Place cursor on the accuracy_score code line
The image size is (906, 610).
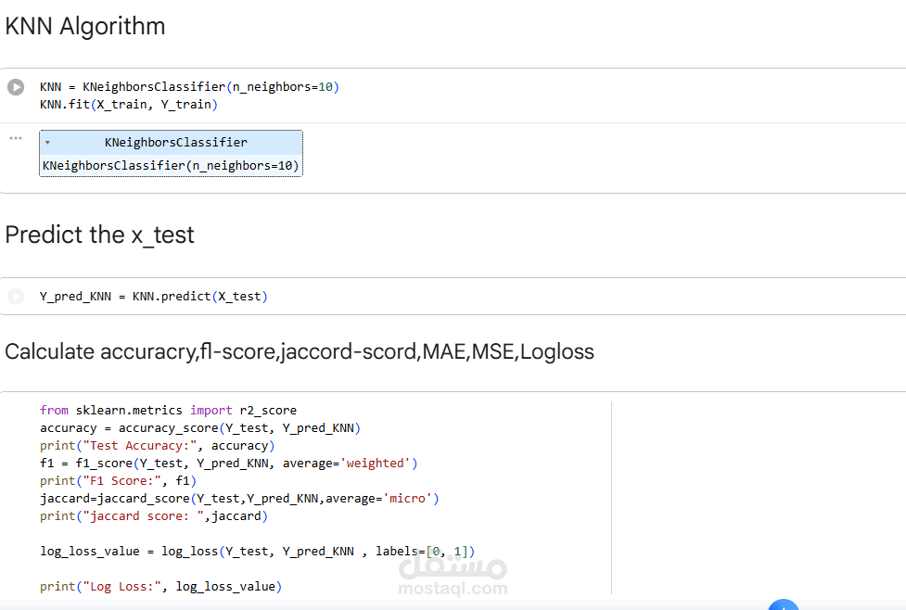coord(199,427)
